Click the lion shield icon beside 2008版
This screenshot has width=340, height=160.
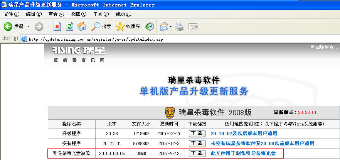coord(170,112)
